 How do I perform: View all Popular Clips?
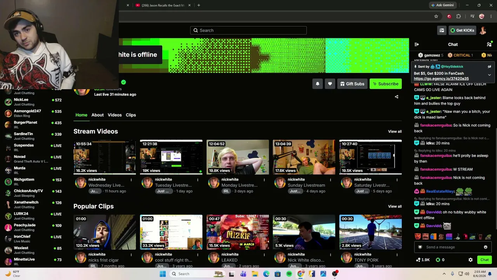[x=395, y=206]
